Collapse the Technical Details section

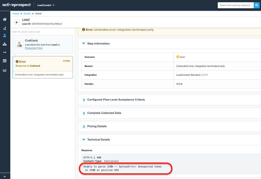click(84, 140)
